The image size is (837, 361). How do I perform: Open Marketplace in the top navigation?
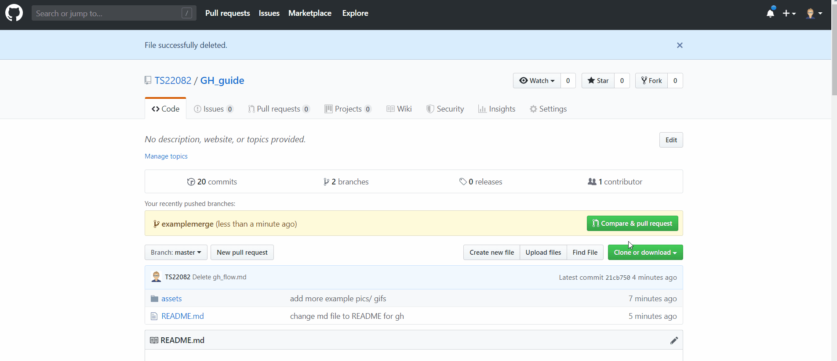[310, 13]
